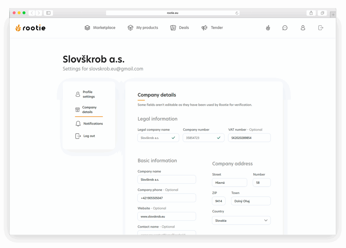Open the Tender navigation item

coord(212,28)
